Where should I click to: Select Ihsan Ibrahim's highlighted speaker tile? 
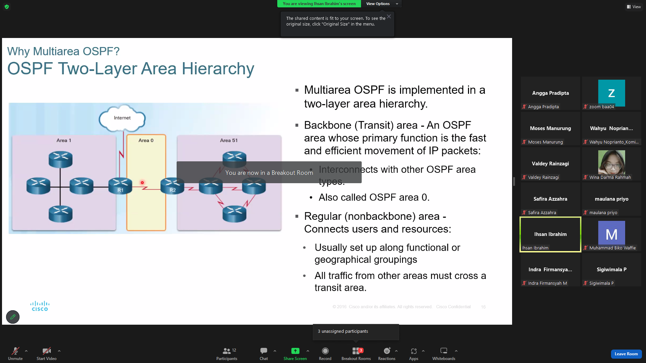(550, 234)
